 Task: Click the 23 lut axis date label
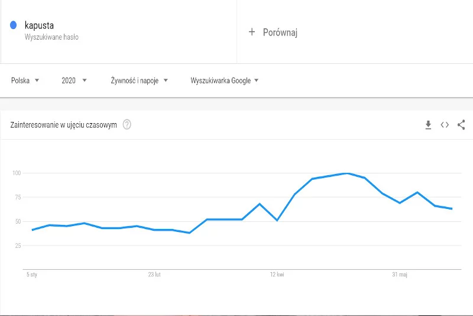(154, 275)
